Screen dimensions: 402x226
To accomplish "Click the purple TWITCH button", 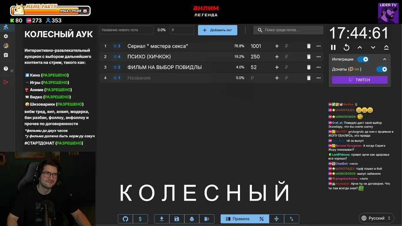I will [360, 80].
